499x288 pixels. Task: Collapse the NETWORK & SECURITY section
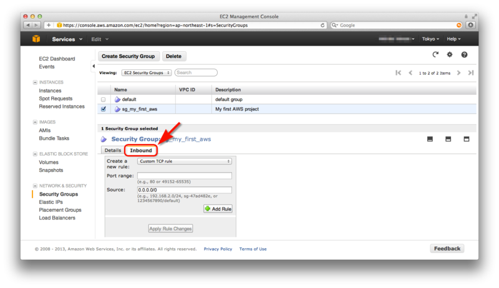tap(35, 186)
